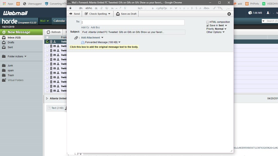Open the Add Attachment dropdown
This screenshot has height=156, width=278.
point(102,38)
